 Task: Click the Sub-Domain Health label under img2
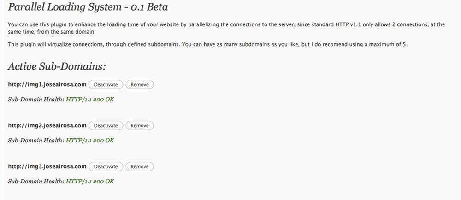(36, 140)
